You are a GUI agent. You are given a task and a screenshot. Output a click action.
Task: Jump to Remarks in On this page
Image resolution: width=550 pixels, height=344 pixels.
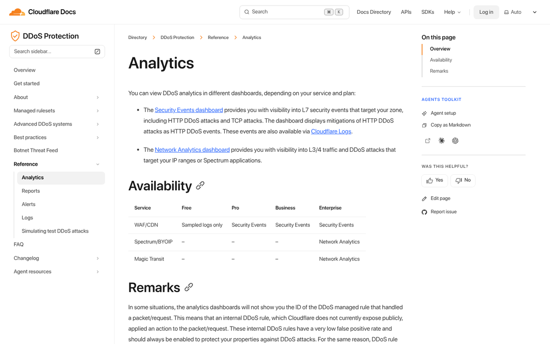click(x=439, y=71)
